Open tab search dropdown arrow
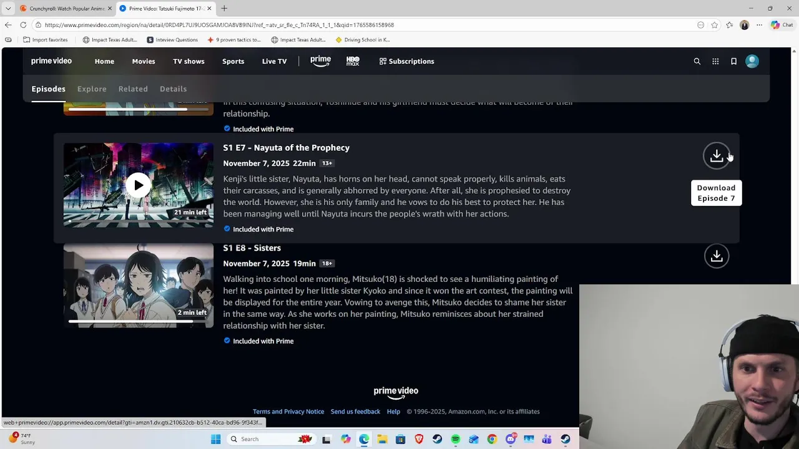 click(x=8, y=8)
